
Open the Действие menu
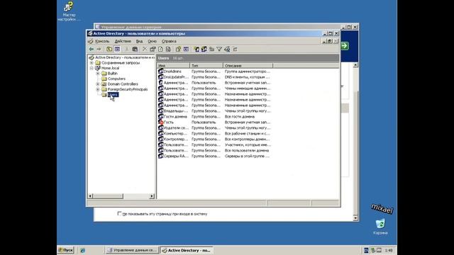coord(123,41)
